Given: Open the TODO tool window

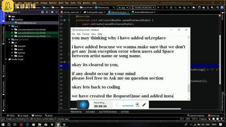Looking at the screenshot, I should click(x=11, y=115).
